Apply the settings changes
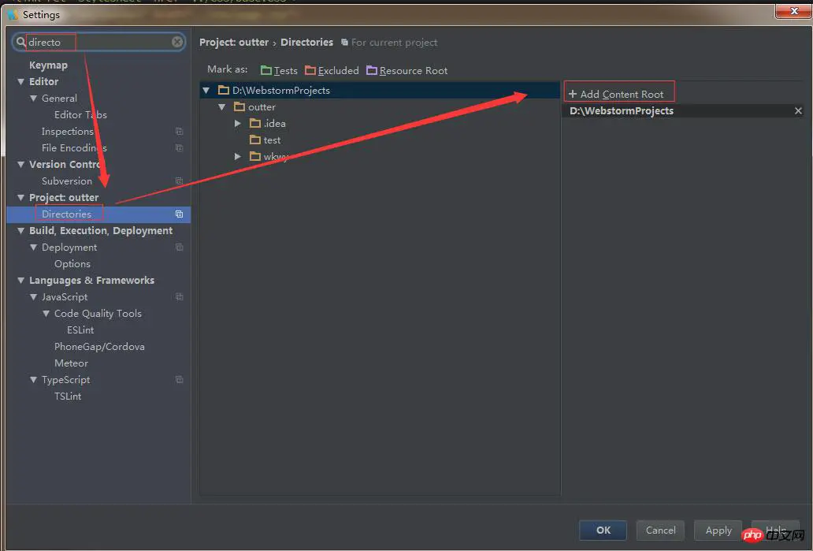This screenshot has width=813, height=551. tap(718, 531)
